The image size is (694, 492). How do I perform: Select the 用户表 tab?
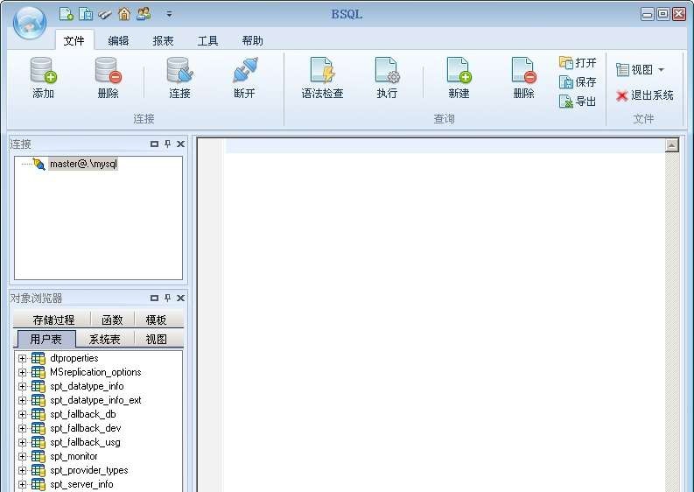pyautogui.click(x=46, y=339)
